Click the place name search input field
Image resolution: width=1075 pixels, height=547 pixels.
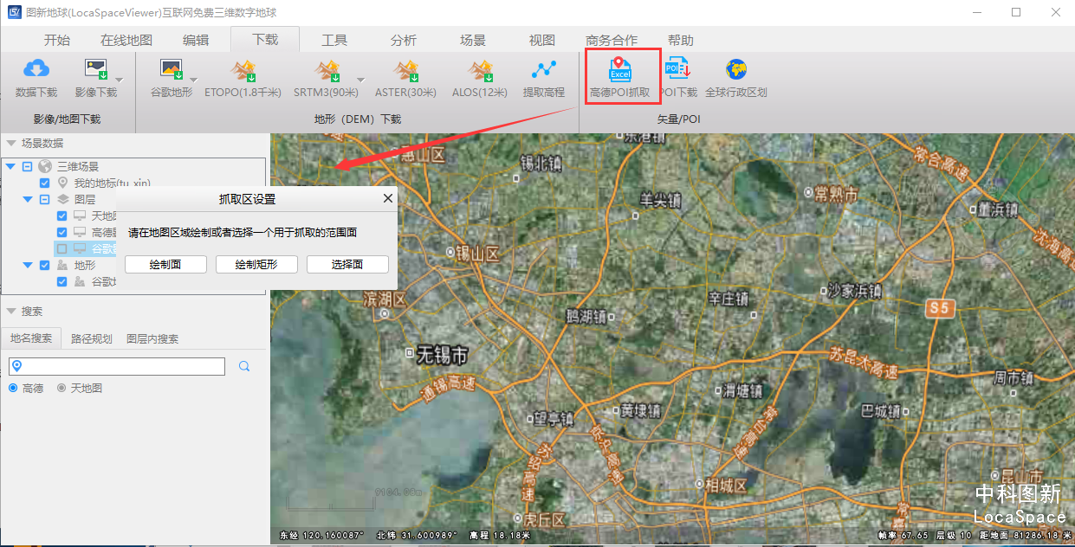coord(117,366)
